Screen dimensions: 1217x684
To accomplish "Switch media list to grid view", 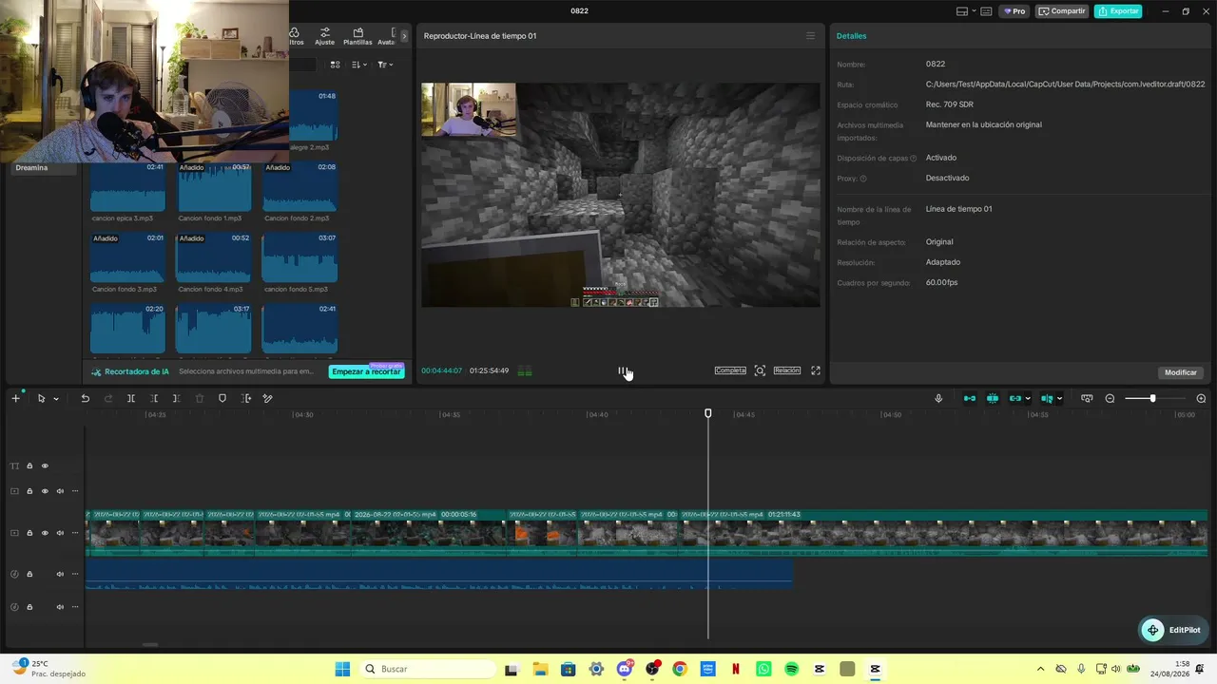I will pyautogui.click(x=335, y=65).
